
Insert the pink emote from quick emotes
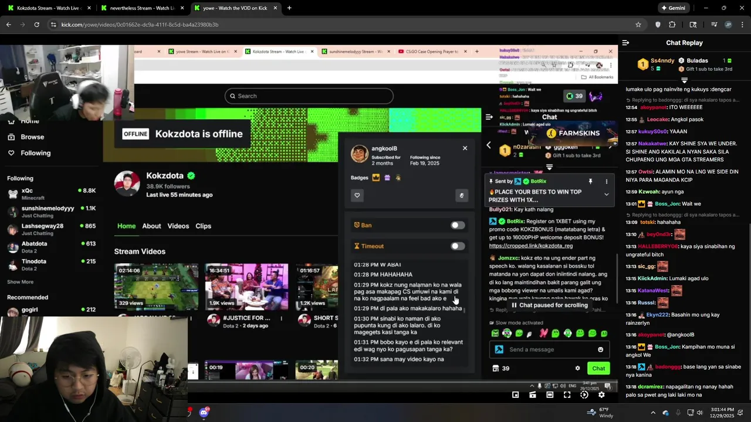click(x=543, y=333)
